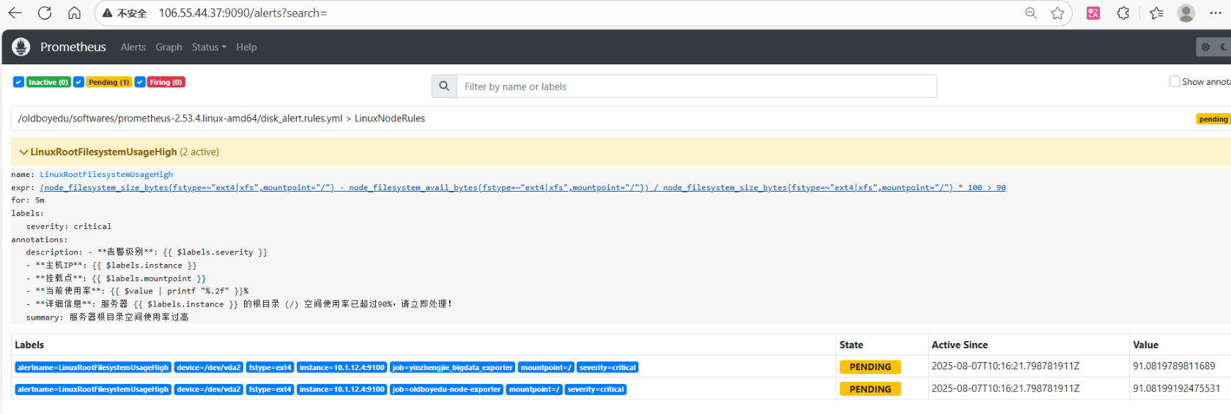
Task: Open the browser extensions puzzle icon
Action: click(x=1123, y=13)
